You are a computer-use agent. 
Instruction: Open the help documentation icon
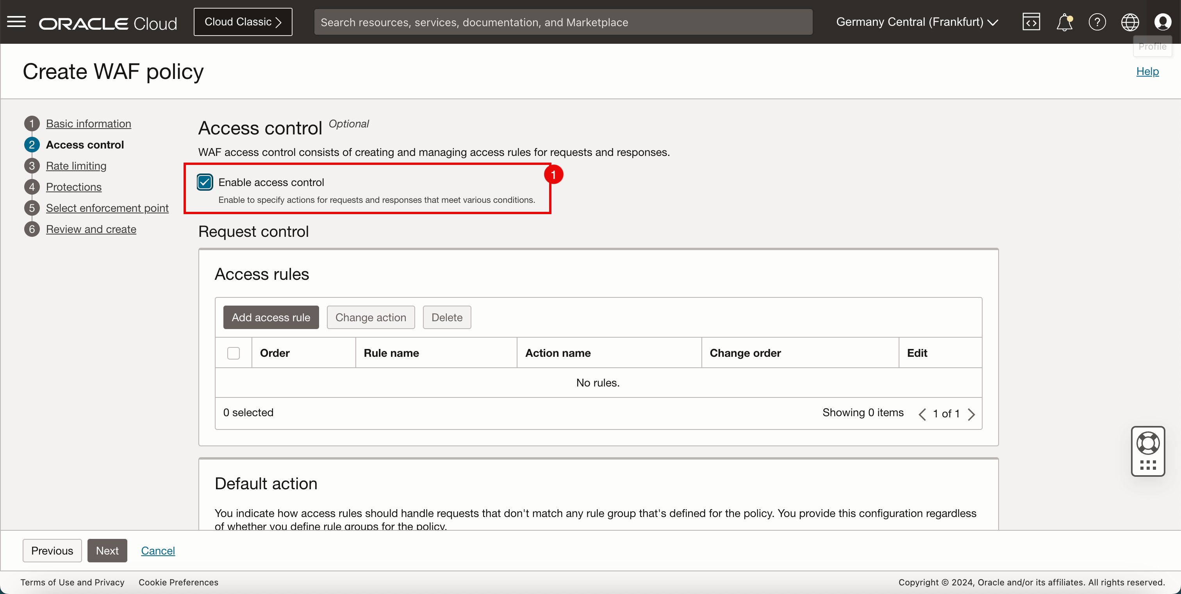click(1097, 22)
